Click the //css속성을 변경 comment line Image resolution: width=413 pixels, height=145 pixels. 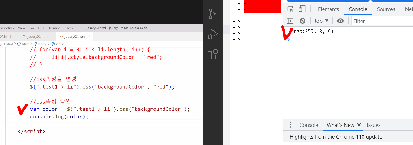[x=53, y=79]
